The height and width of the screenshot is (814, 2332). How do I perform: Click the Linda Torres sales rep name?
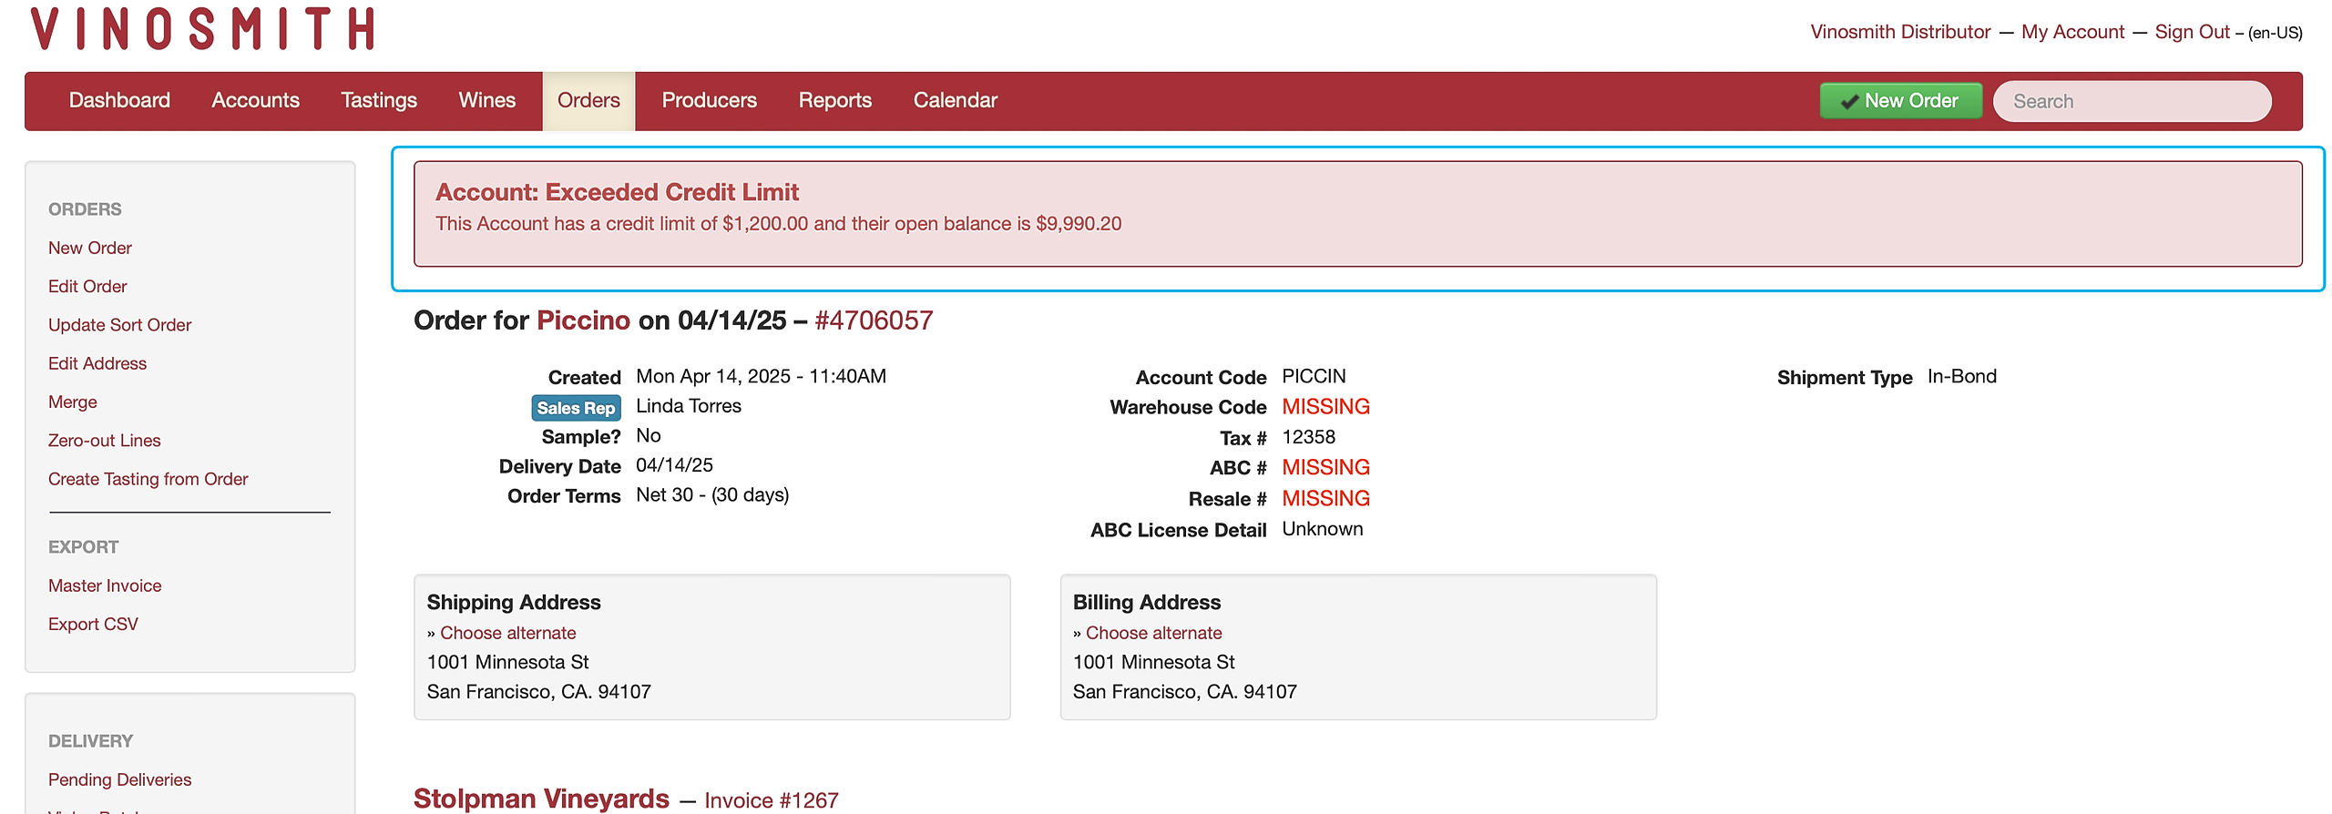[x=689, y=406]
